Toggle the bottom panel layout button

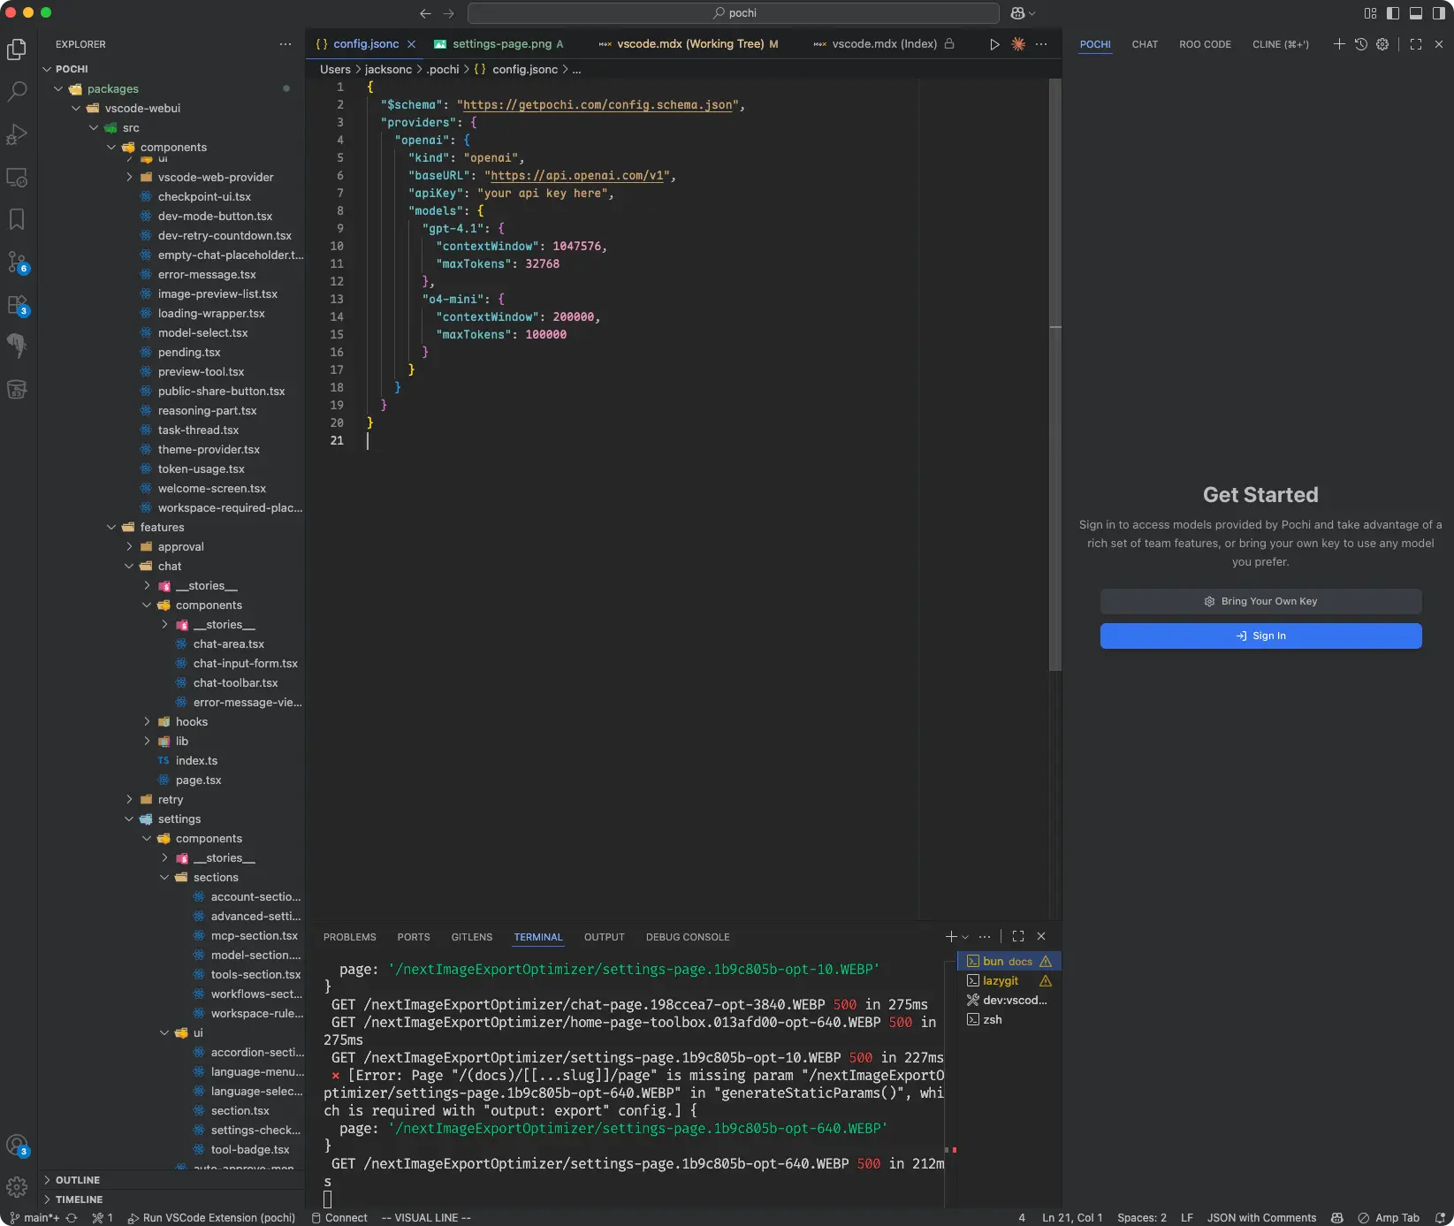1415,13
